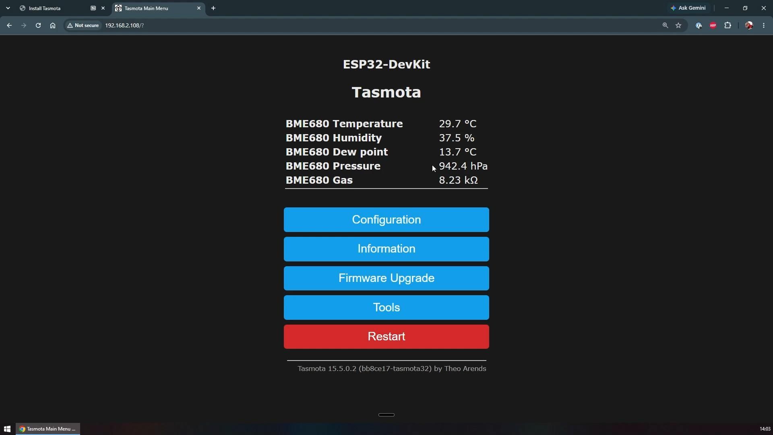Click the BME680 Pressure label
Screen dimensions: 773x435
tap(333, 166)
